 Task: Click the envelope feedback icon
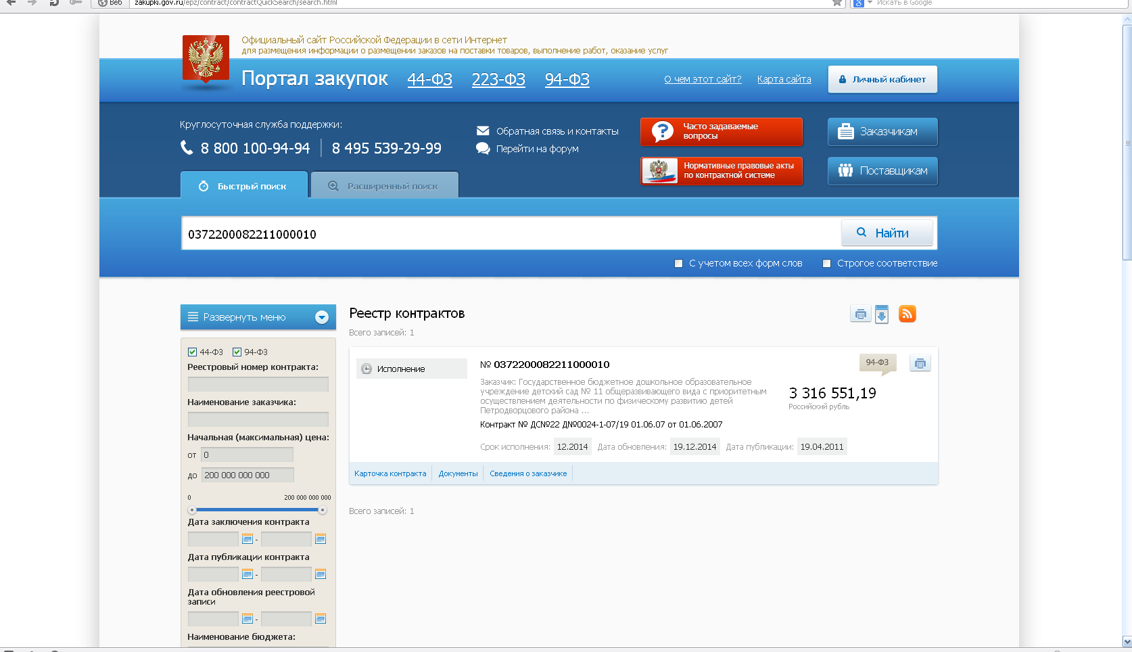(x=483, y=131)
